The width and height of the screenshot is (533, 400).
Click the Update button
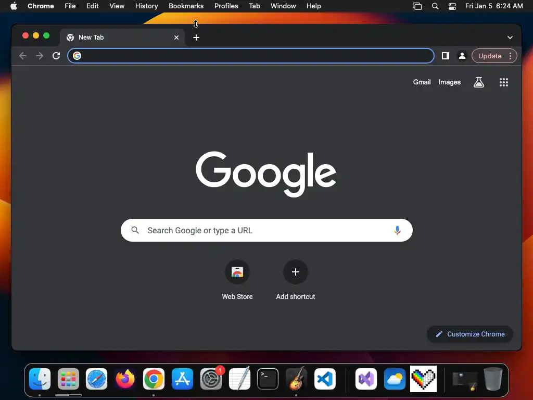click(x=489, y=56)
